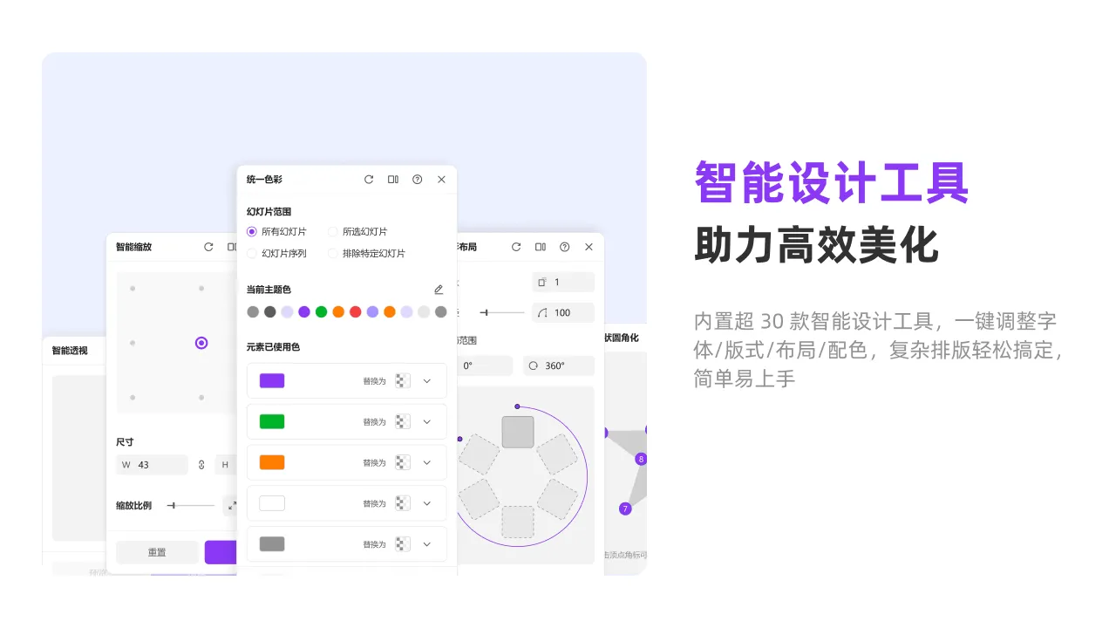The image size is (1116, 628).
Task: Click the 360° end angle field
Action: (x=559, y=366)
